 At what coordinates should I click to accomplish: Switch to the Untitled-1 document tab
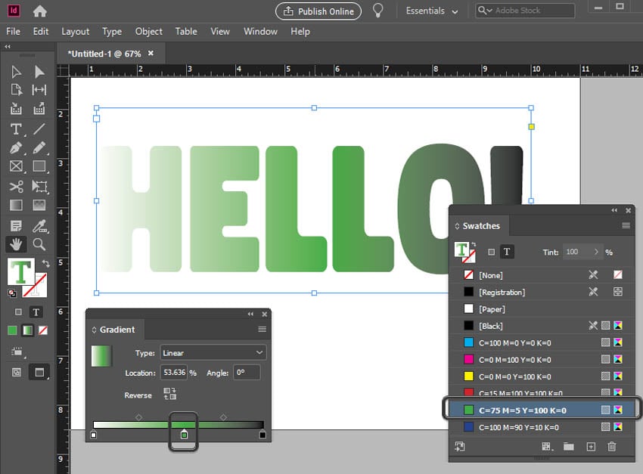pyautogui.click(x=106, y=54)
